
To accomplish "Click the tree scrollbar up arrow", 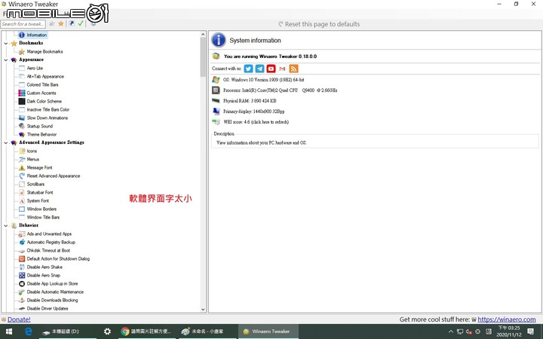I will coord(203,34).
